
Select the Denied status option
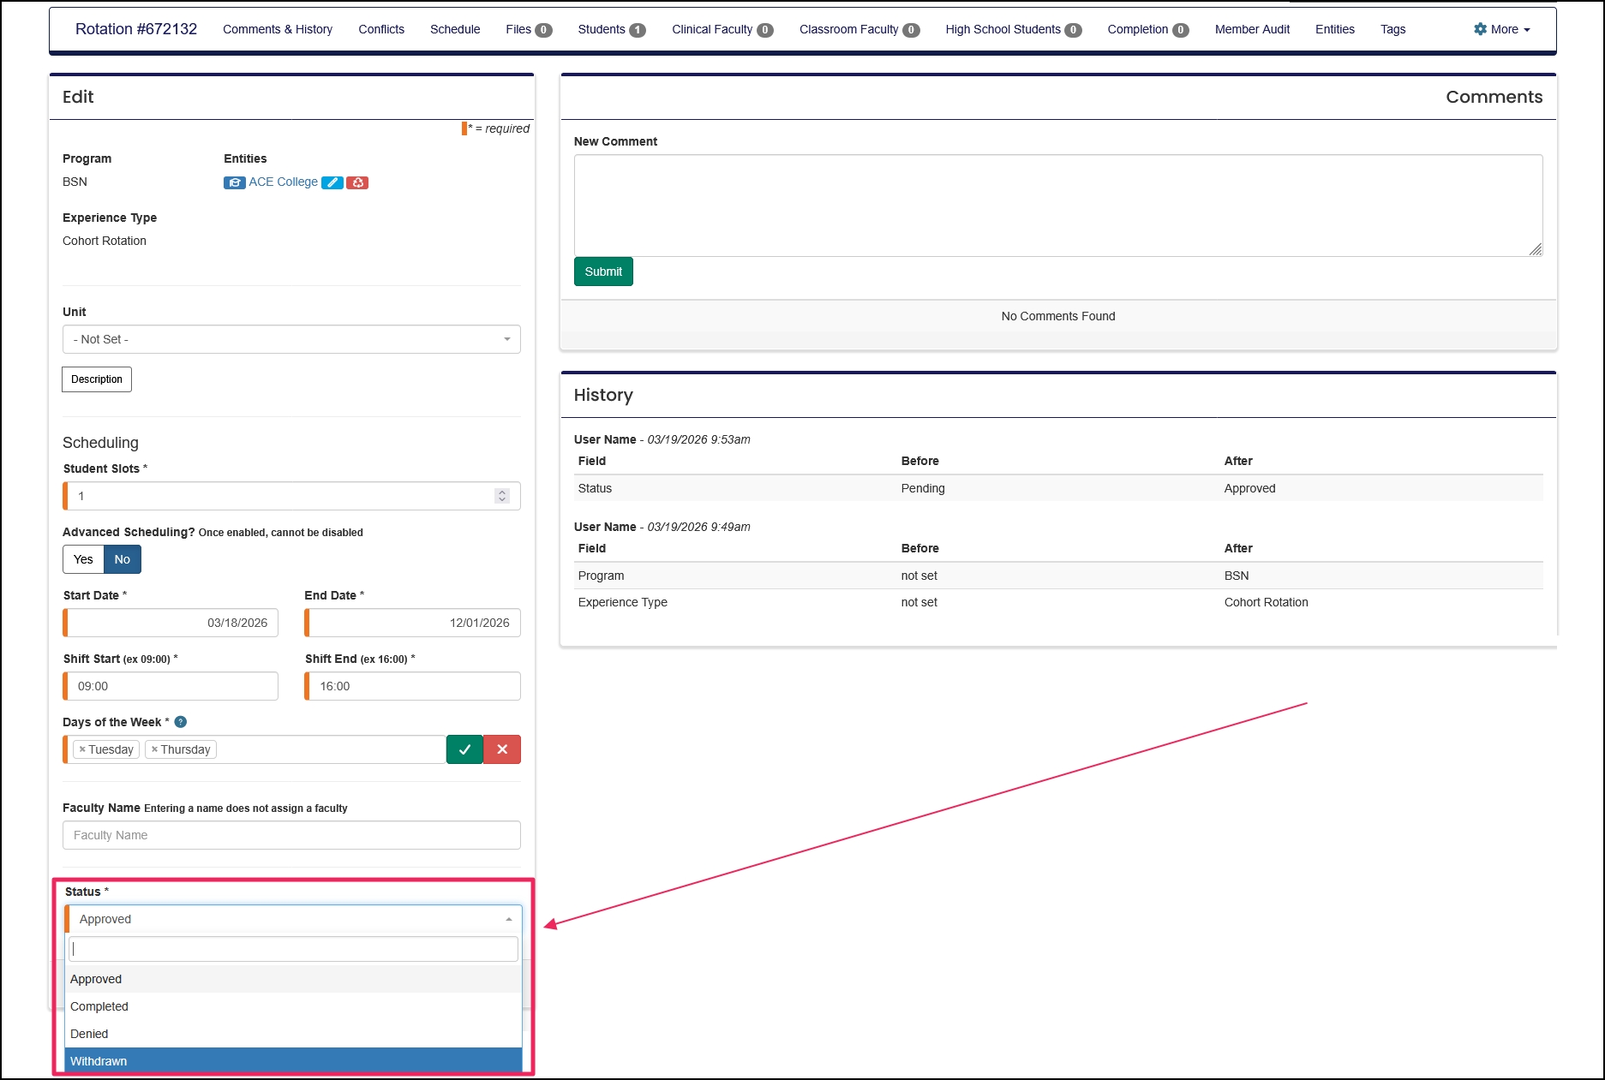tap(293, 1034)
